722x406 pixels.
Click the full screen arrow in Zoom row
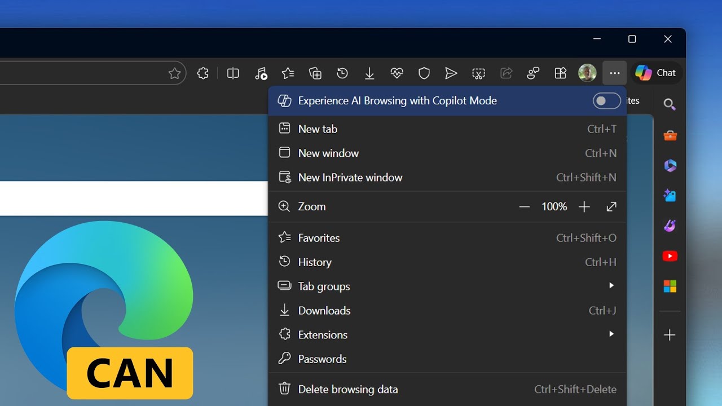(x=611, y=207)
